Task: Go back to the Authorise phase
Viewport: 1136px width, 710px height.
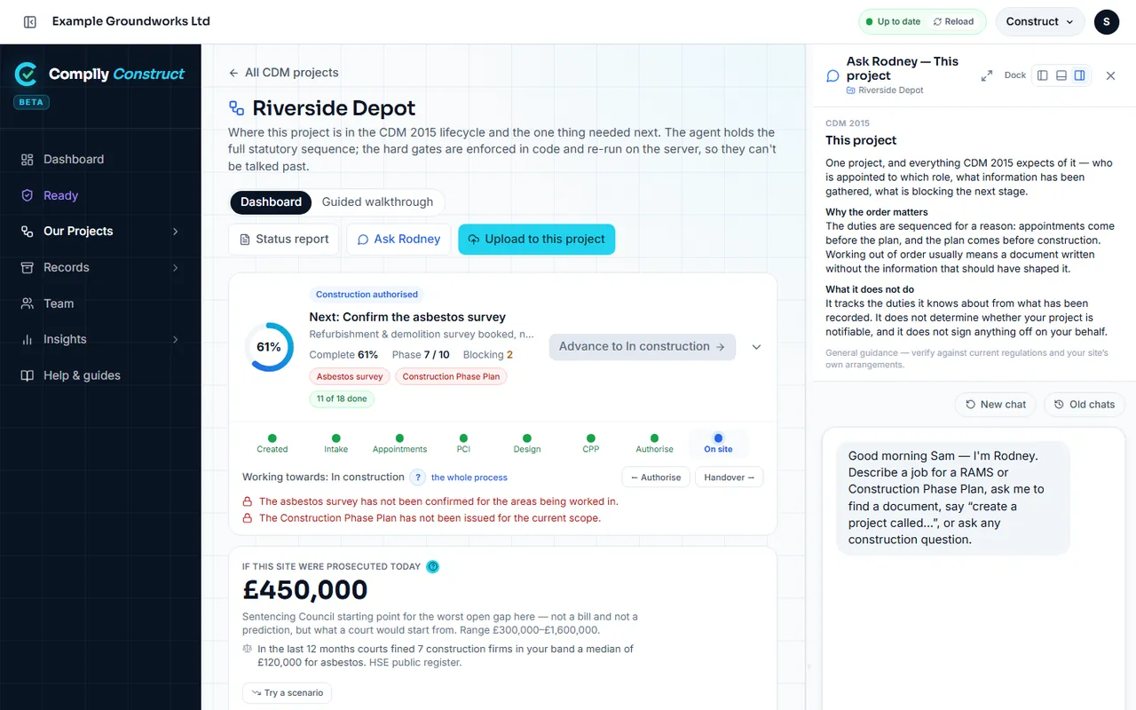Action: pyautogui.click(x=656, y=477)
